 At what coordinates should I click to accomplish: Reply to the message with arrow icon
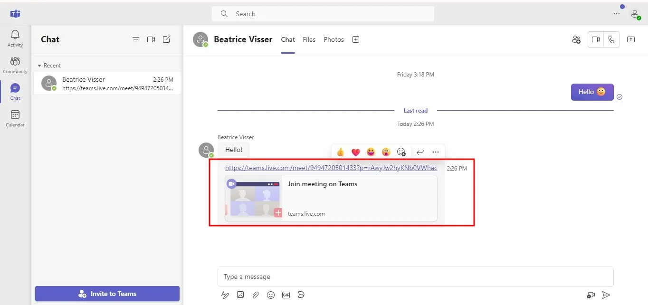pyautogui.click(x=420, y=152)
